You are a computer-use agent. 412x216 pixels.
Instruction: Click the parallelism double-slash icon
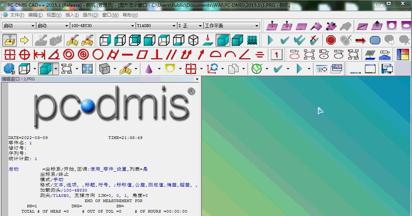click(171, 54)
